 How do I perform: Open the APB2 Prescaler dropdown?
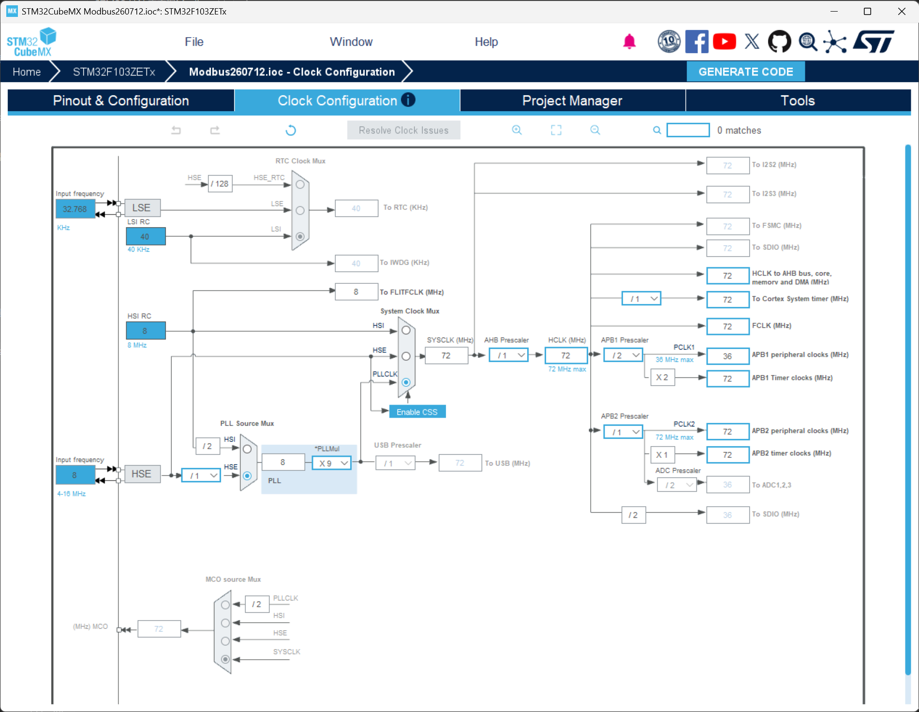623,432
